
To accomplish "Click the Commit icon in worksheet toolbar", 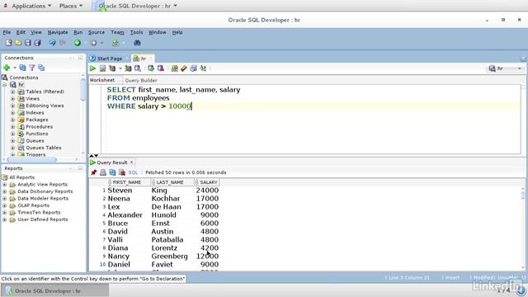I will (x=151, y=68).
